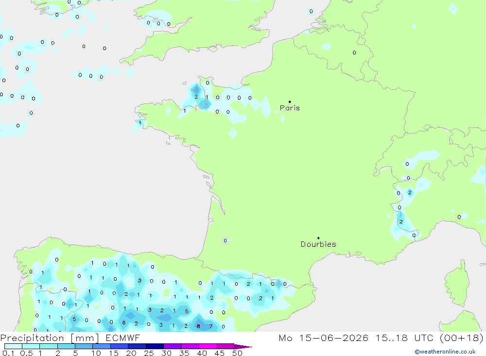This screenshot has width=486, height=356.
Task: Pick the 20–25 mm dark blue legend swatch
Action: tap(137, 346)
